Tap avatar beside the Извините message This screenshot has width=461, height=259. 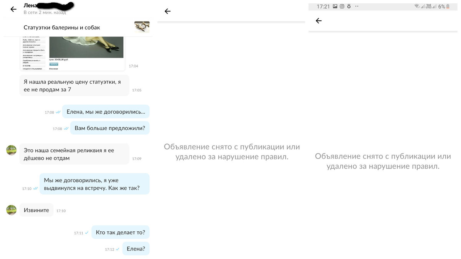pos(12,210)
